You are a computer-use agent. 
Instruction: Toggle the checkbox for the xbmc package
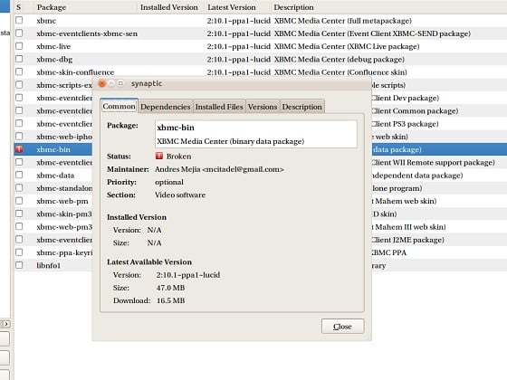point(19,20)
